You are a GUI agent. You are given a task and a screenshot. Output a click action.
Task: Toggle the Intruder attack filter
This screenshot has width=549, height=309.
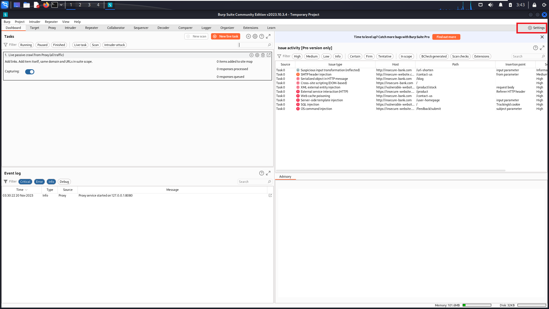[x=114, y=45]
